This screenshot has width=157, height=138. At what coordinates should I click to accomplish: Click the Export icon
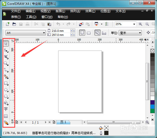(88, 24)
